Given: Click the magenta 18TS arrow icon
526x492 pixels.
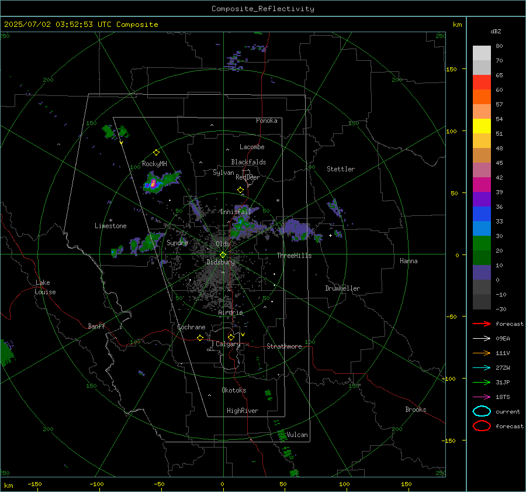Looking at the screenshot, I should [482, 397].
